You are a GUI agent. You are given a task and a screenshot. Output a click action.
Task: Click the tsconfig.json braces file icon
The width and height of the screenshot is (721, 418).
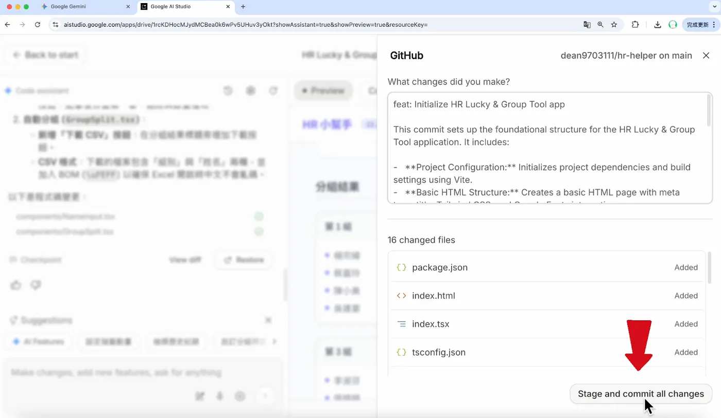(401, 352)
